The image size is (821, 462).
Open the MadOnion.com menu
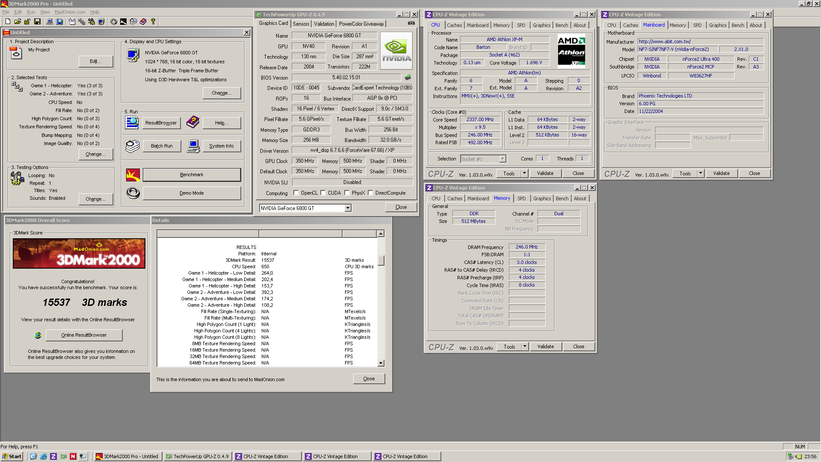pyautogui.click(x=70, y=12)
